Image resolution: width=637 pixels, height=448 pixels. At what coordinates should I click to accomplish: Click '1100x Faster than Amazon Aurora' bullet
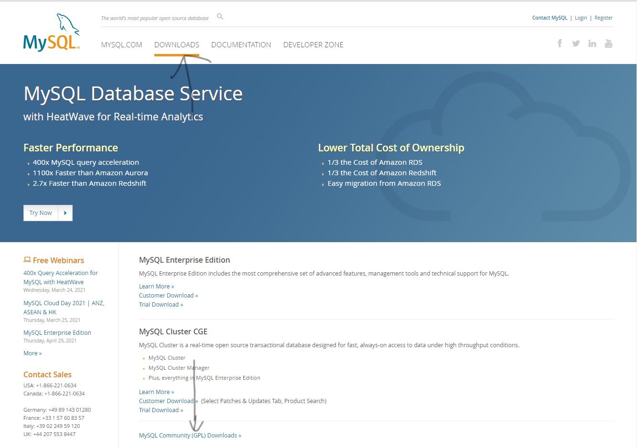coord(90,173)
